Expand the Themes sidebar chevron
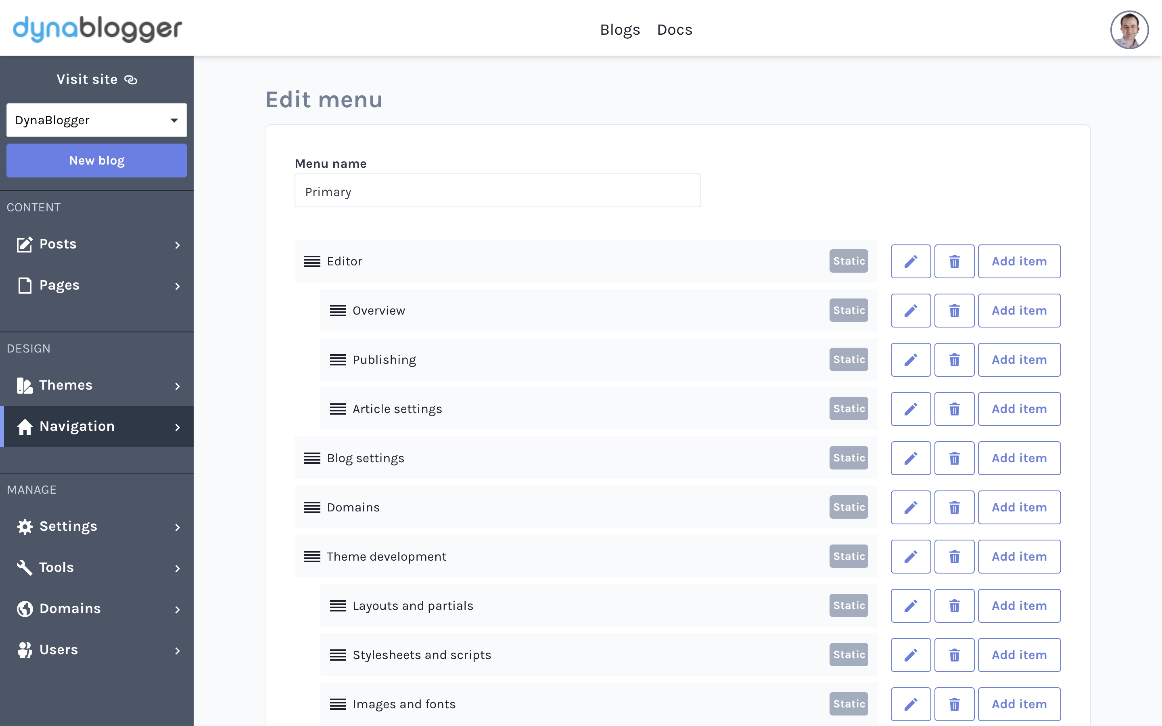This screenshot has height=726, width=1162. pos(177,386)
